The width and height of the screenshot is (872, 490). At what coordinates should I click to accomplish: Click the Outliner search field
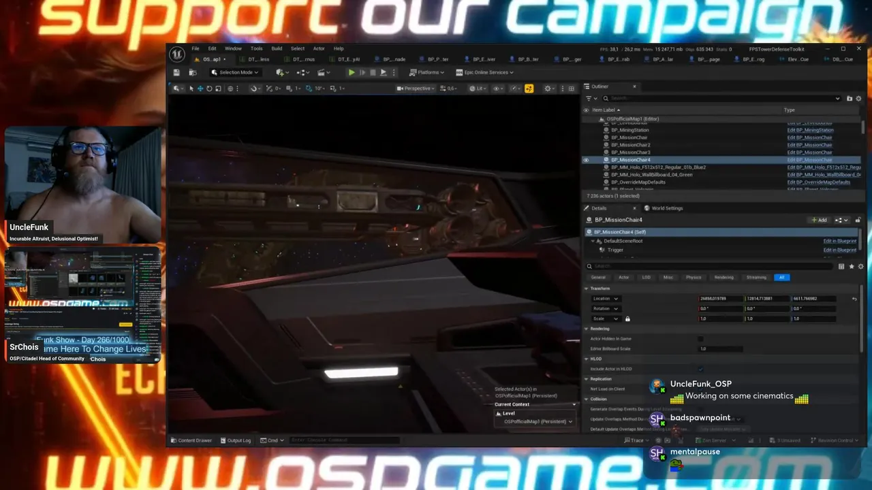[x=722, y=99]
